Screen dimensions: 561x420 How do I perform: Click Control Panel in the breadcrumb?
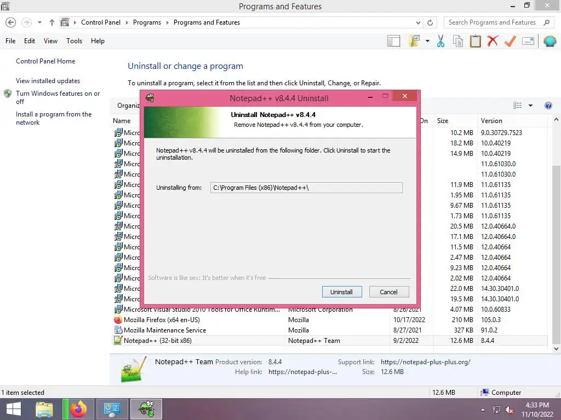(x=101, y=22)
